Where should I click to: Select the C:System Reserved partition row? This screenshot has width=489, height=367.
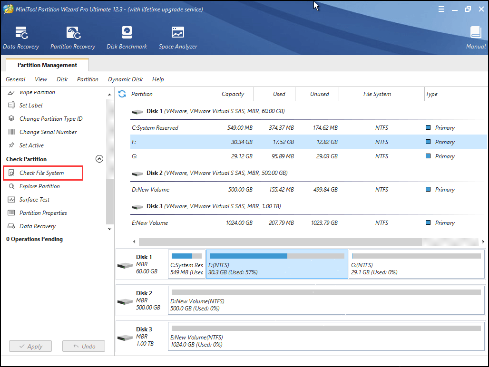point(308,127)
